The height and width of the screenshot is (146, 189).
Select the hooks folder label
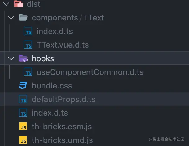tap(43, 58)
